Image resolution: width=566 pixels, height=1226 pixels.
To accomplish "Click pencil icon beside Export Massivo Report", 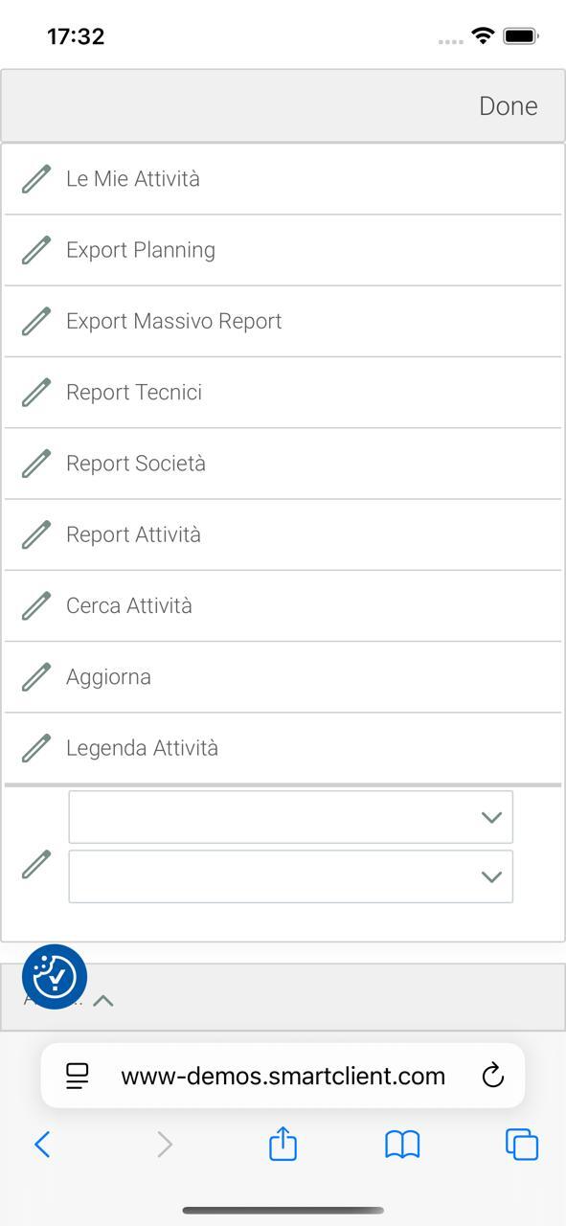I will (36, 321).
